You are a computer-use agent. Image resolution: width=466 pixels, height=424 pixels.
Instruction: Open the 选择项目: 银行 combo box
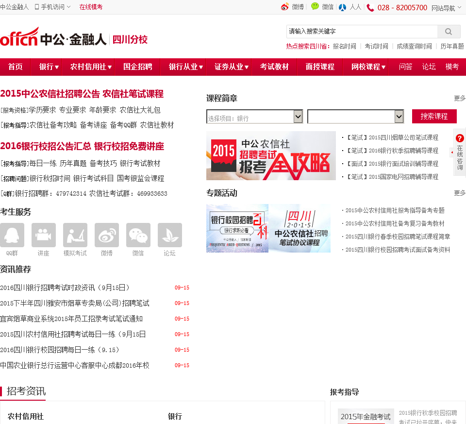(254, 117)
